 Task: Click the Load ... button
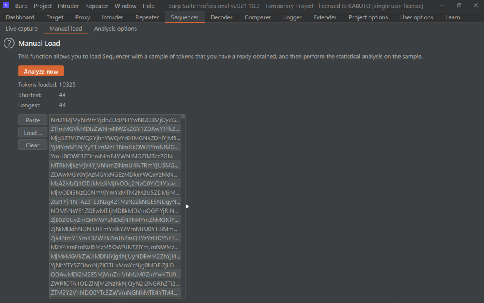pos(33,133)
